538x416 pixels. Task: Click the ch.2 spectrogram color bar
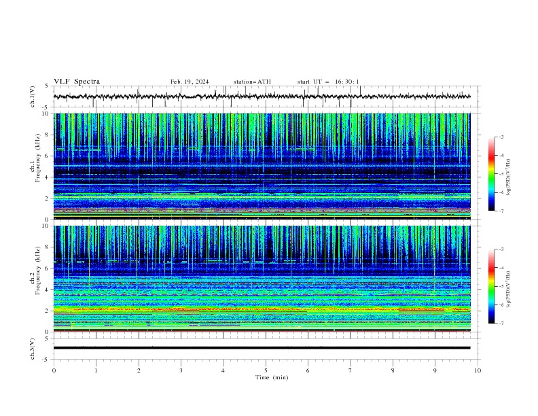[491, 286]
